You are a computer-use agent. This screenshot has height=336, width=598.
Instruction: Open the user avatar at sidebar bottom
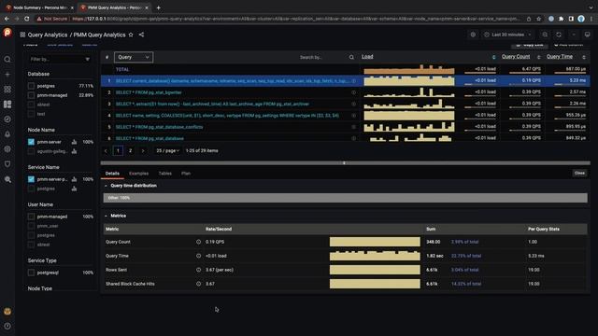pos(7,311)
